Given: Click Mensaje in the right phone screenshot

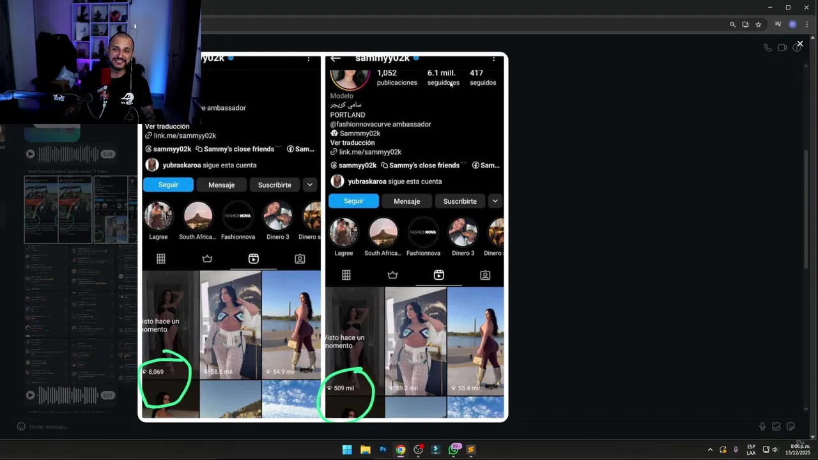Looking at the screenshot, I should point(407,201).
